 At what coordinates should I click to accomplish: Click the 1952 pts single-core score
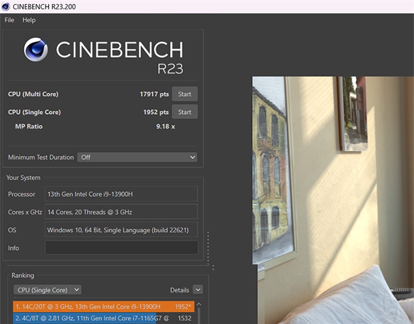pyautogui.click(x=157, y=112)
